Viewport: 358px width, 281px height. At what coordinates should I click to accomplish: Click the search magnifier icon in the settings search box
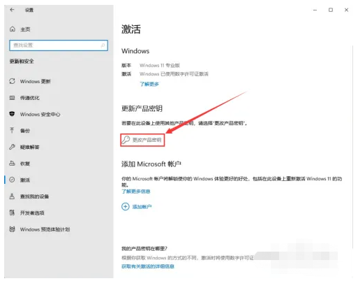[103, 45]
